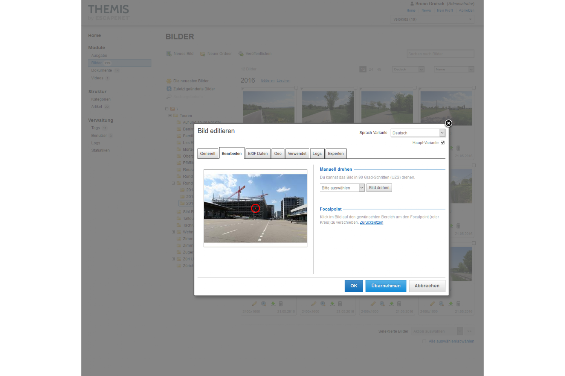
Task: Click the green download icon under the bottom-left thumbnail
Action: coord(273,304)
